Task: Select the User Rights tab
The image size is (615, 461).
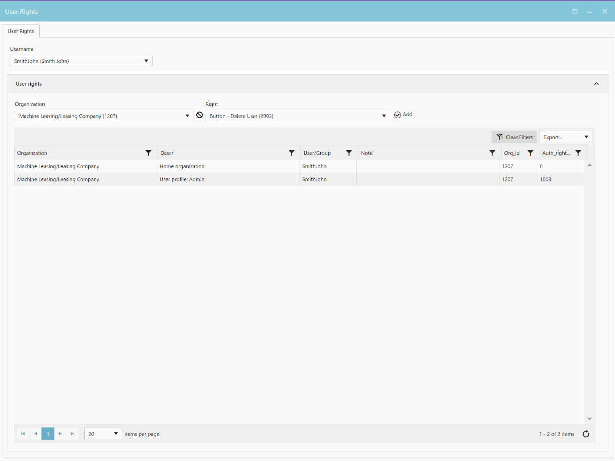Action: pos(21,31)
